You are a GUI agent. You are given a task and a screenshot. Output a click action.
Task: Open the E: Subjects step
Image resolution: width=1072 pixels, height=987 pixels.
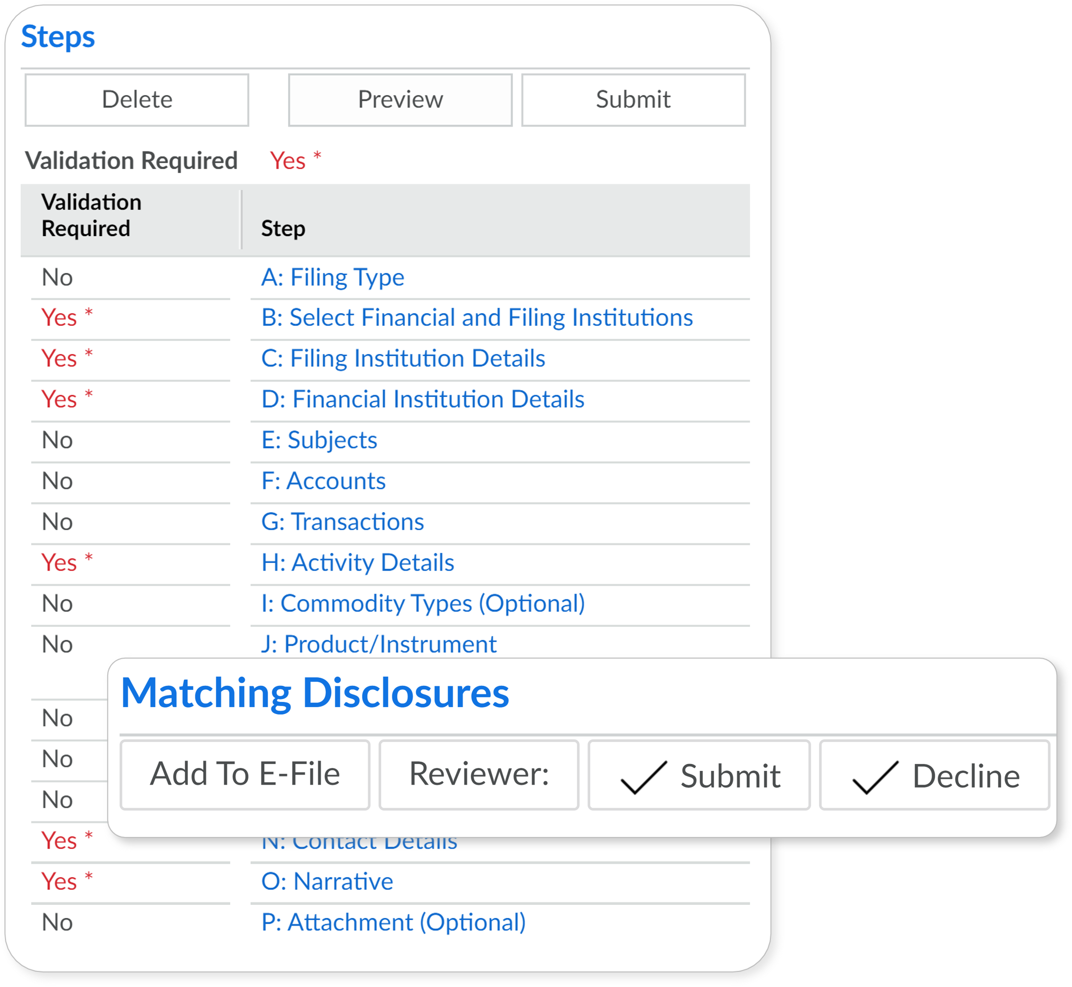pos(319,440)
